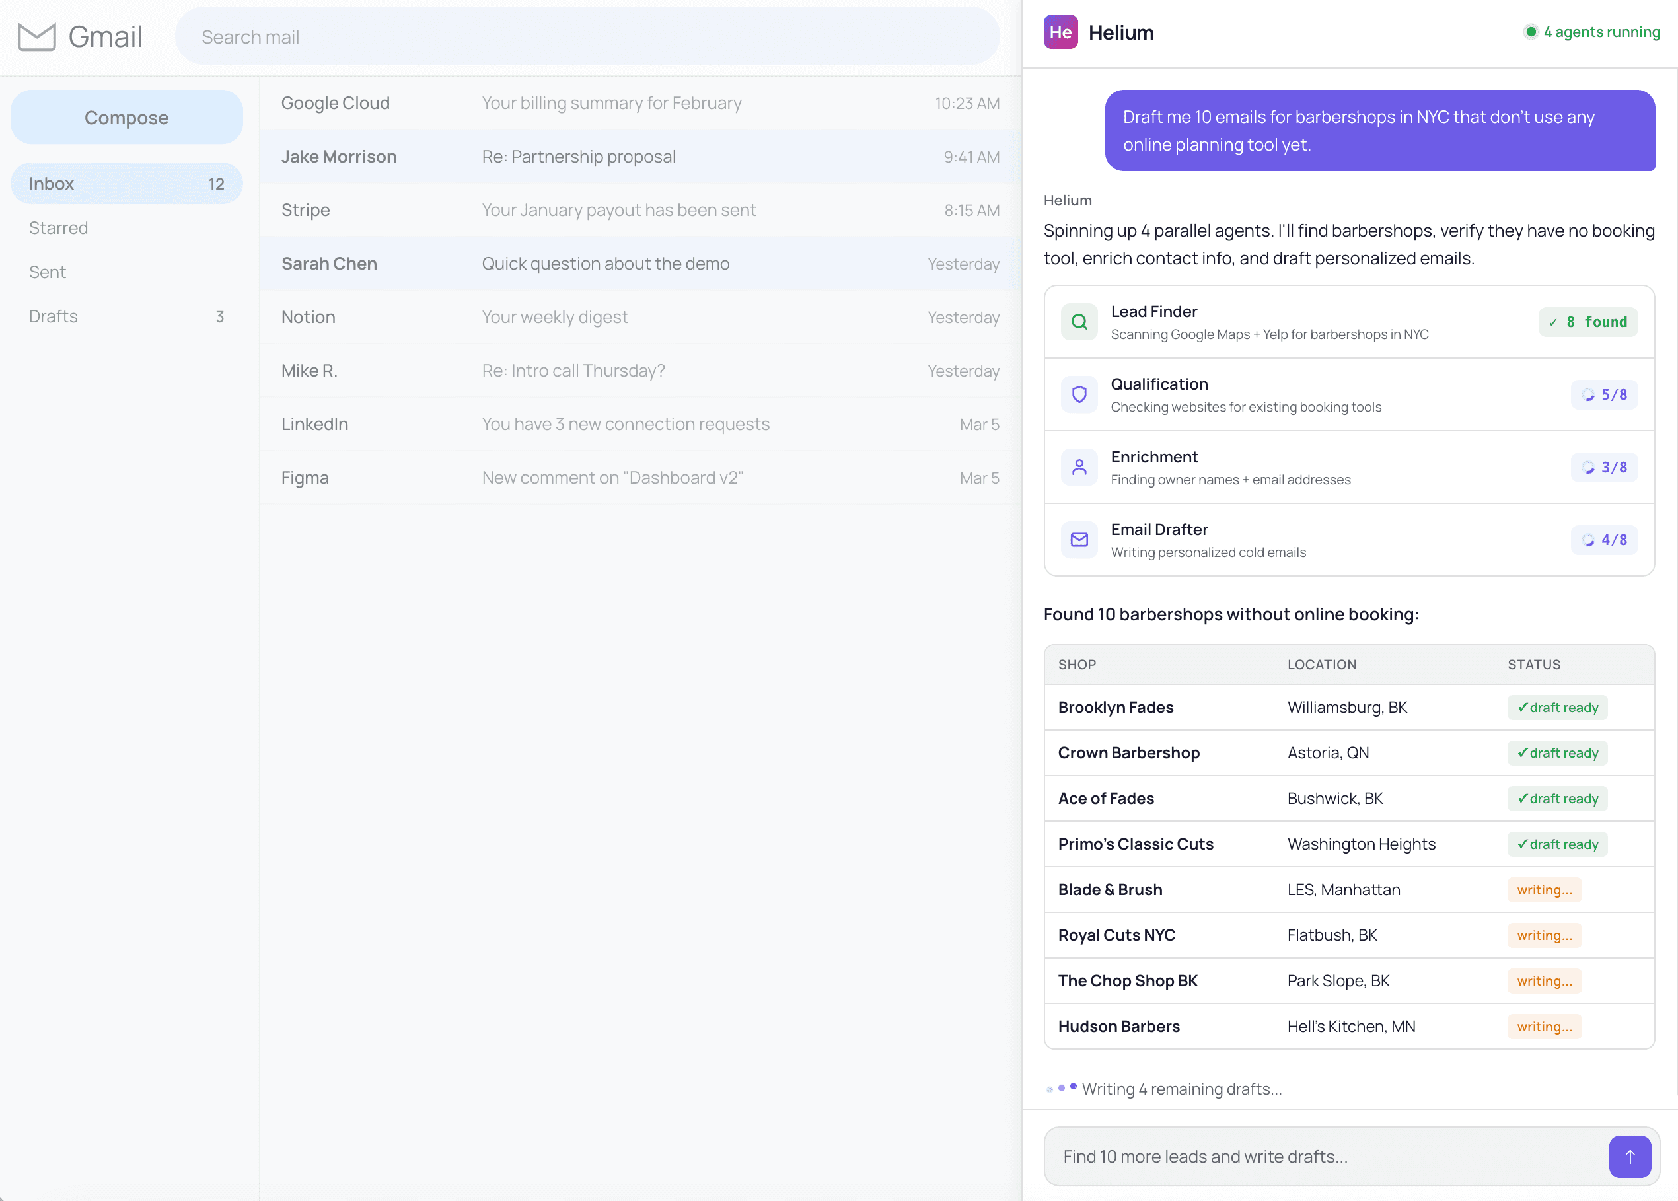Open the Inbox folder
The image size is (1678, 1201).
click(x=126, y=184)
